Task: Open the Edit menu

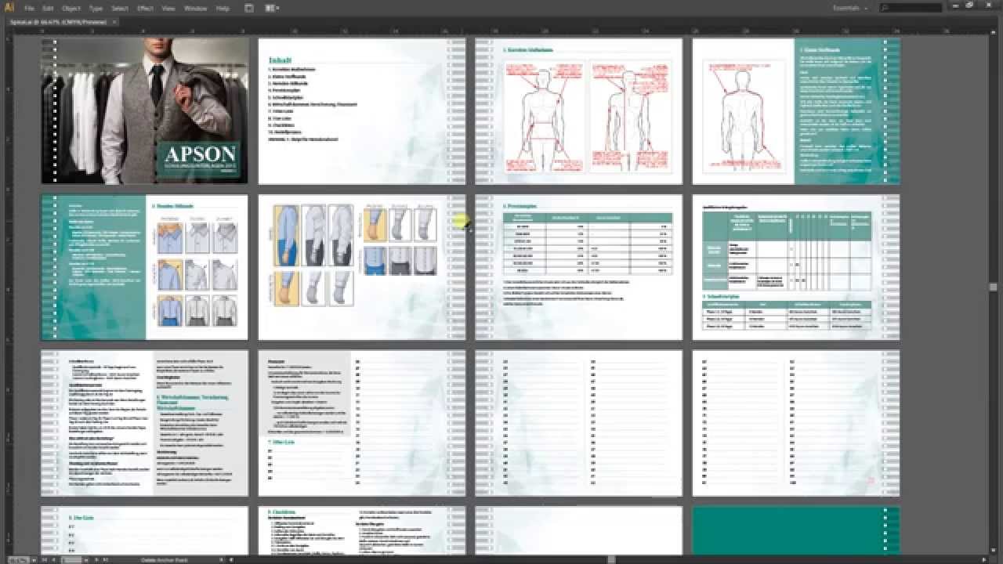Action: [x=49, y=8]
